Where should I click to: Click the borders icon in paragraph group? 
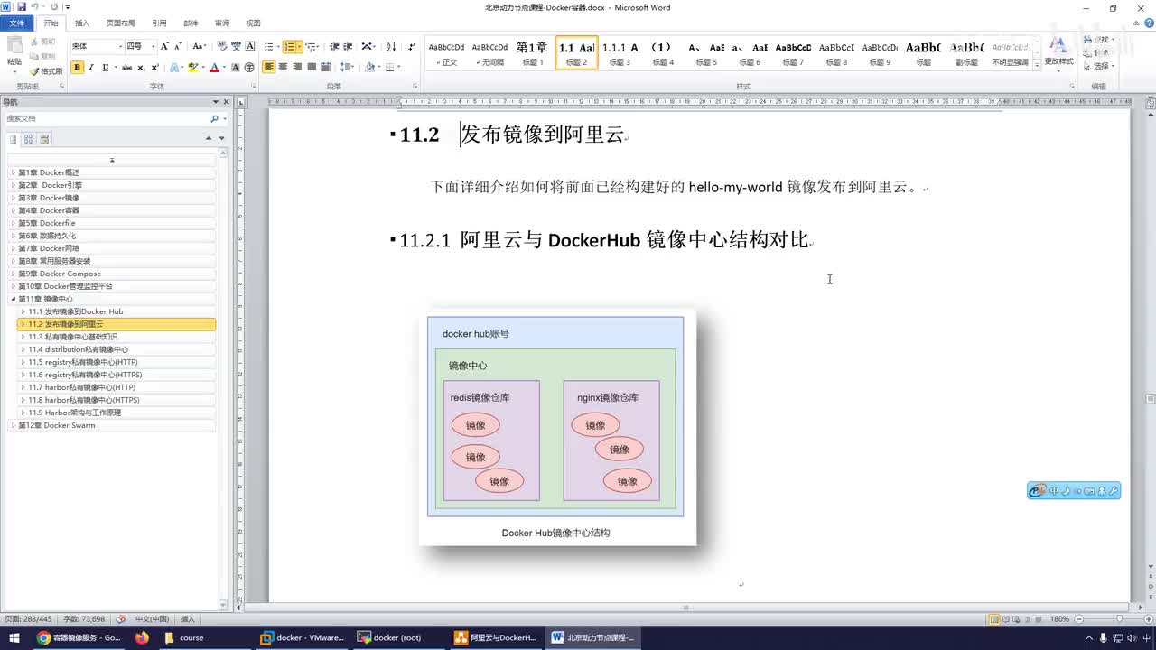(392, 67)
